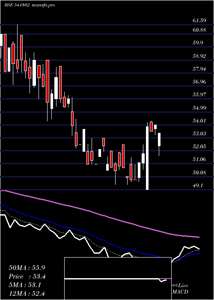
Task: Click the 53.03 price level label
Action: pos(199,133)
